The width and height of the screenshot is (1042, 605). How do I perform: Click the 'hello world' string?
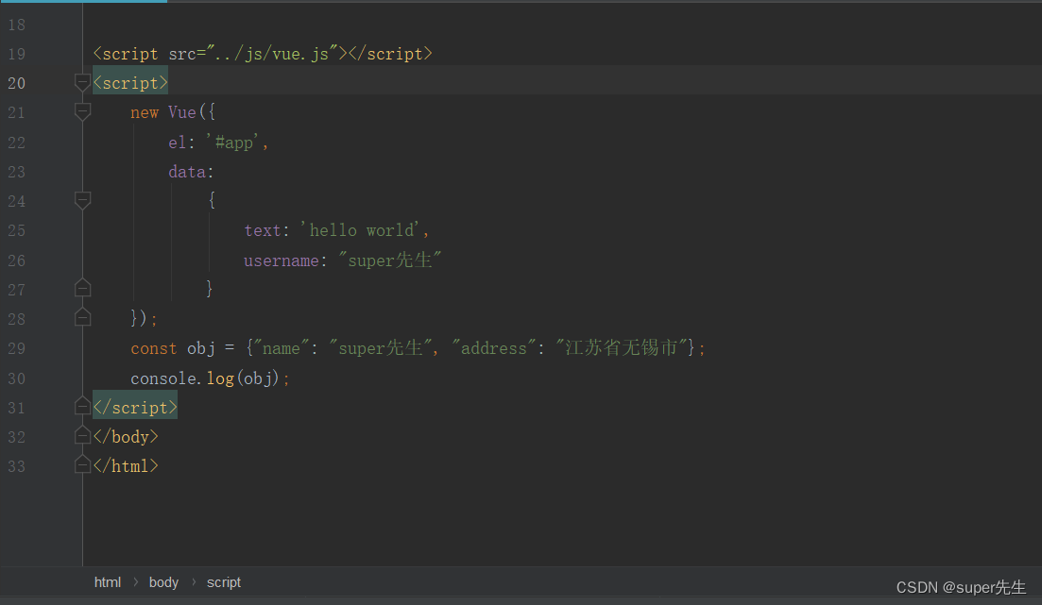[x=360, y=229]
